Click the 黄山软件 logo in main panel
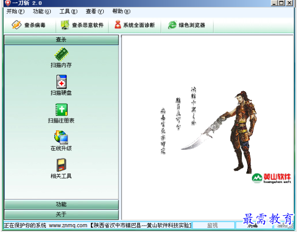The width and height of the screenshot is (297, 233). tap(271, 178)
